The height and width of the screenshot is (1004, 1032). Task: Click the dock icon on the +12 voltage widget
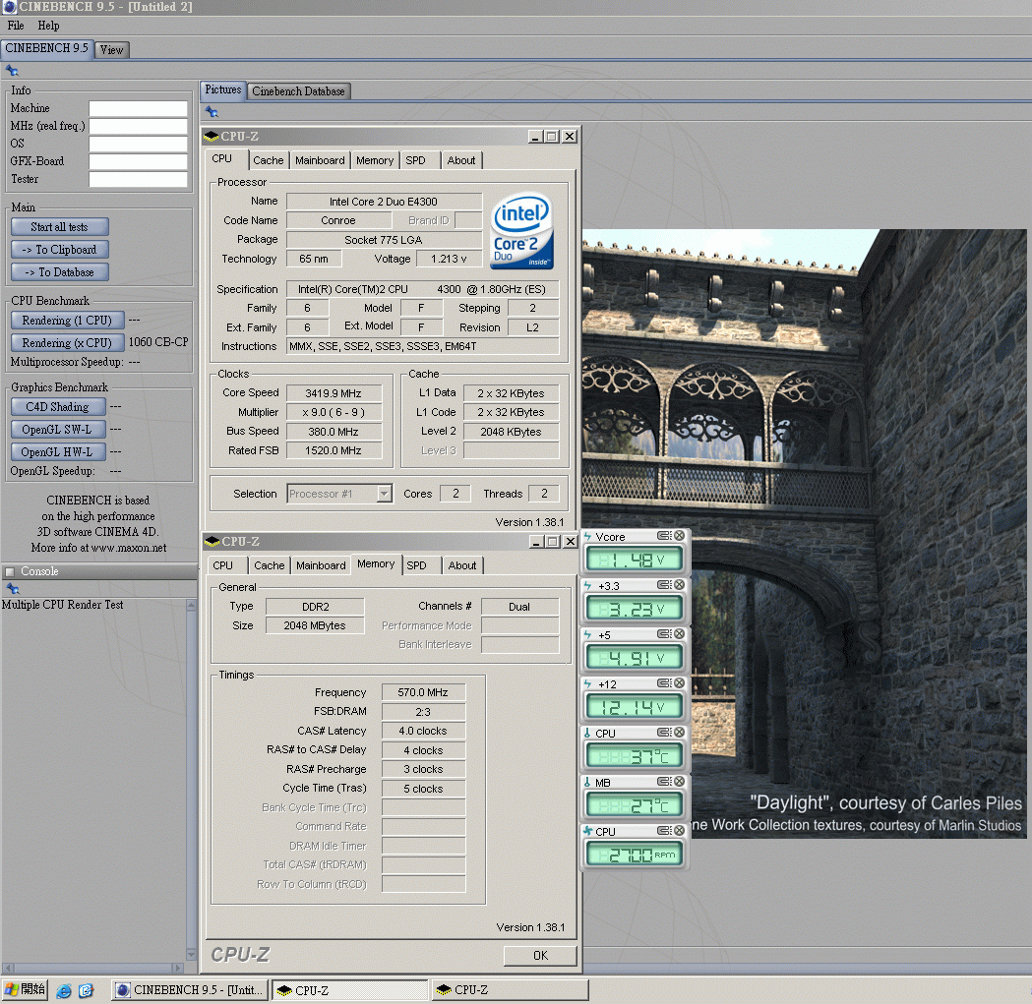[x=664, y=683]
